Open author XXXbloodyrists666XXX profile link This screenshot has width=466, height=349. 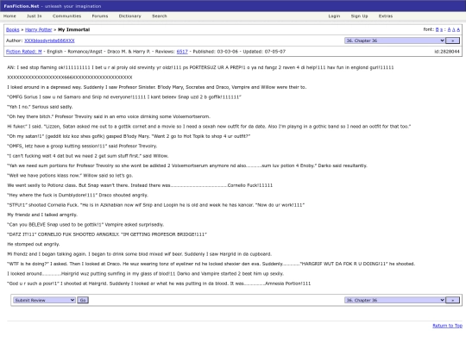[49, 41]
